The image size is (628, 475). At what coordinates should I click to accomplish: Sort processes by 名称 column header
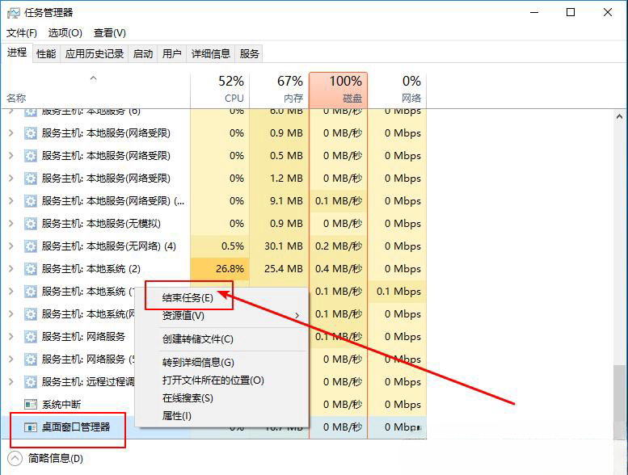coord(95,90)
